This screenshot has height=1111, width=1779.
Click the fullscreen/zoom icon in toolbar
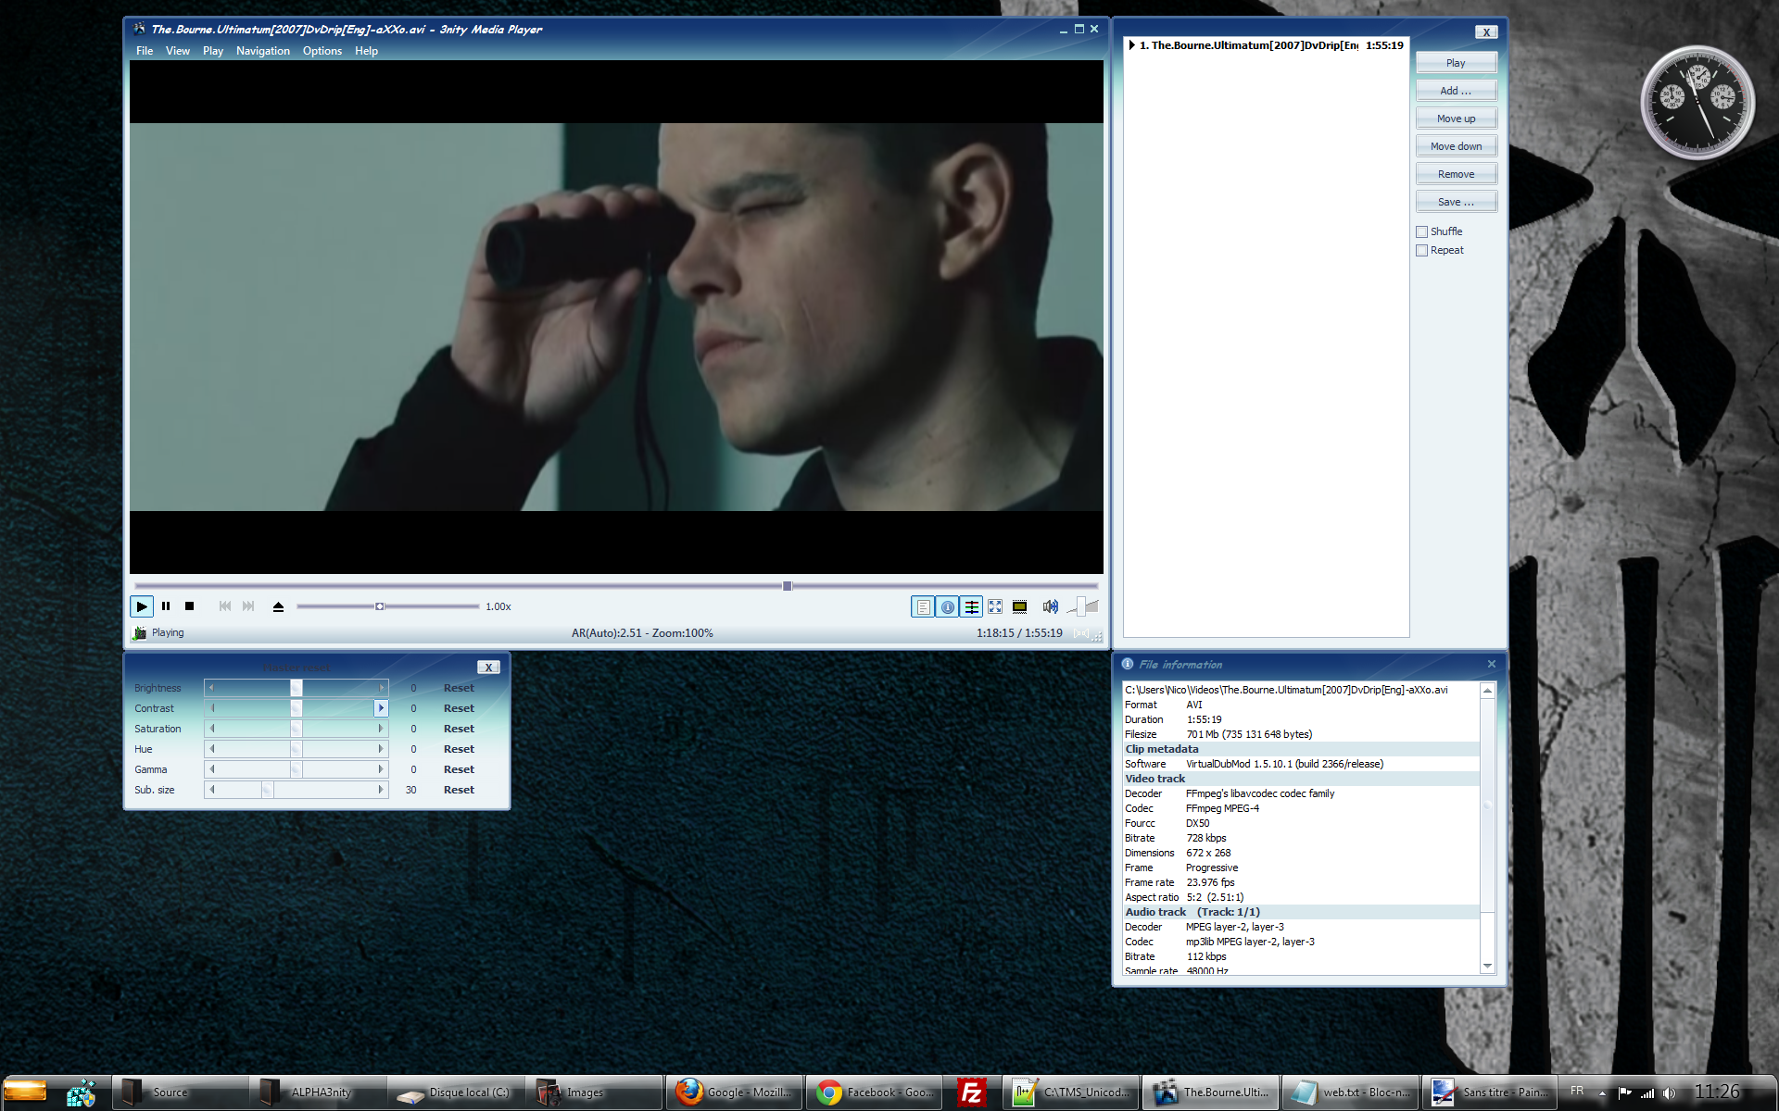click(x=996, y=605)
